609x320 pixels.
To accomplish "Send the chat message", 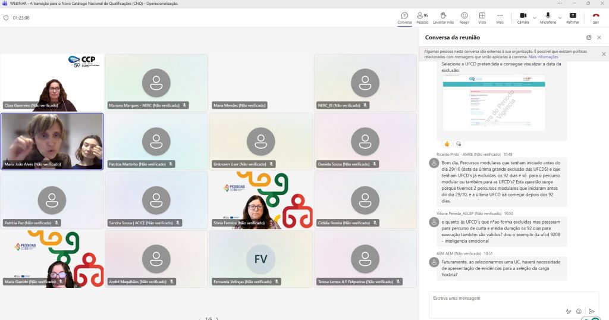I will 591,311.
